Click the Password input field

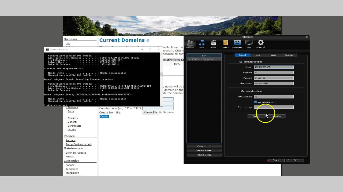point(274,78)
